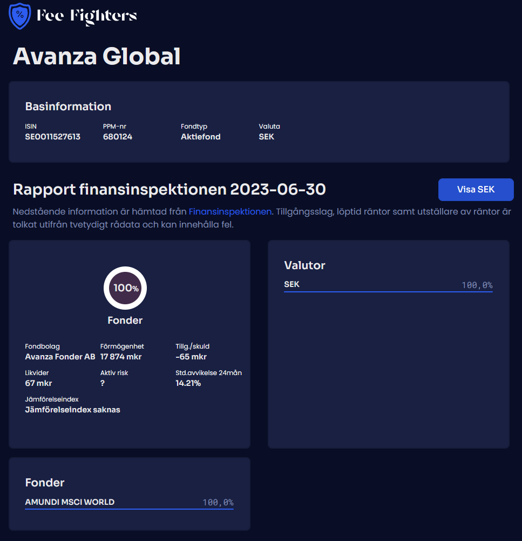Click the Fee Fighters shield logo icon
The width and height of the screenshot is (522, 541).
20,16
